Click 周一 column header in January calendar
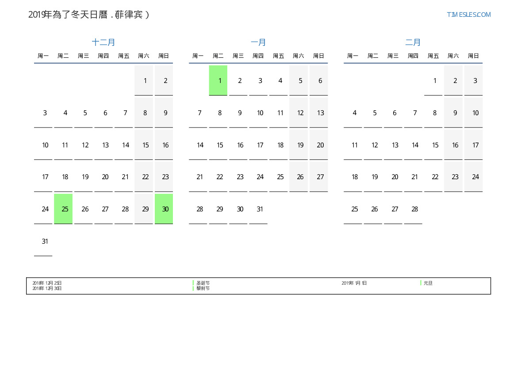The image size is (517, 365). click(198, 56)
